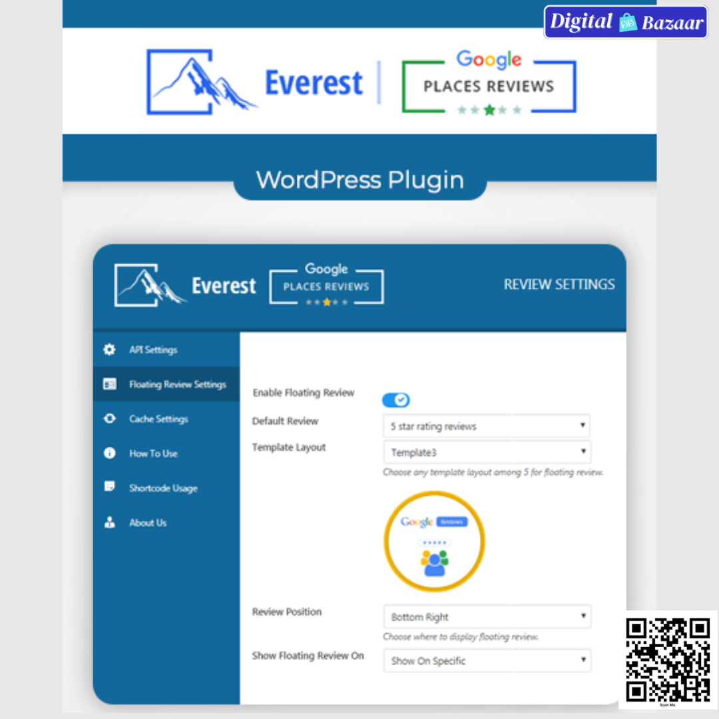
Task: Expand the Show Floating Review On dropdown
Action: point(487,661)
